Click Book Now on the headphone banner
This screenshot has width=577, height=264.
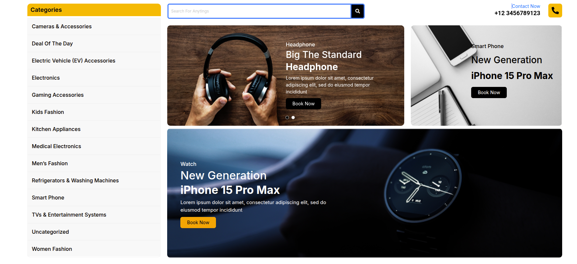click(303, 104)
